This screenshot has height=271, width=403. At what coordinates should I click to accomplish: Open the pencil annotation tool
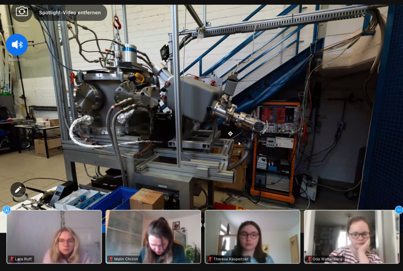click(18, 189)
